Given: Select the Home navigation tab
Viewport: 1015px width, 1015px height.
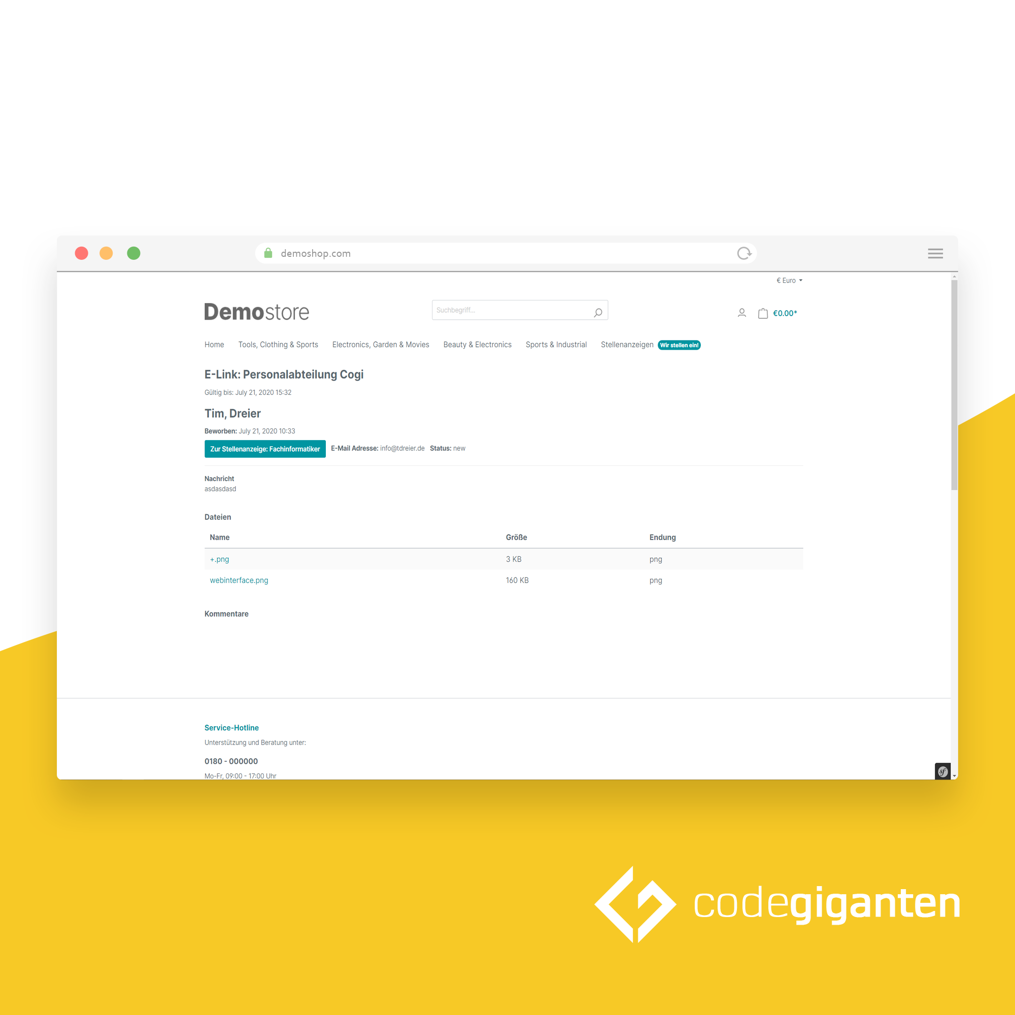Looking at the screenshot, I should tap(214, 346).
